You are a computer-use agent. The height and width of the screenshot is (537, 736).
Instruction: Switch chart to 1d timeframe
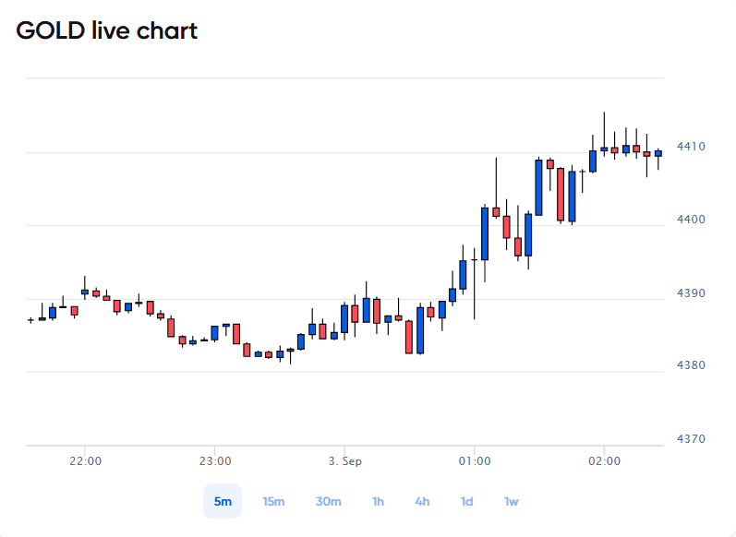pyautogui.click(x=466, y=501)
